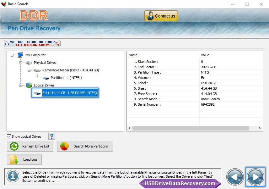This screenshot has width=269, height=189.
Task: Select the Free Space value 414.04 GB
Action: [209, 94]
